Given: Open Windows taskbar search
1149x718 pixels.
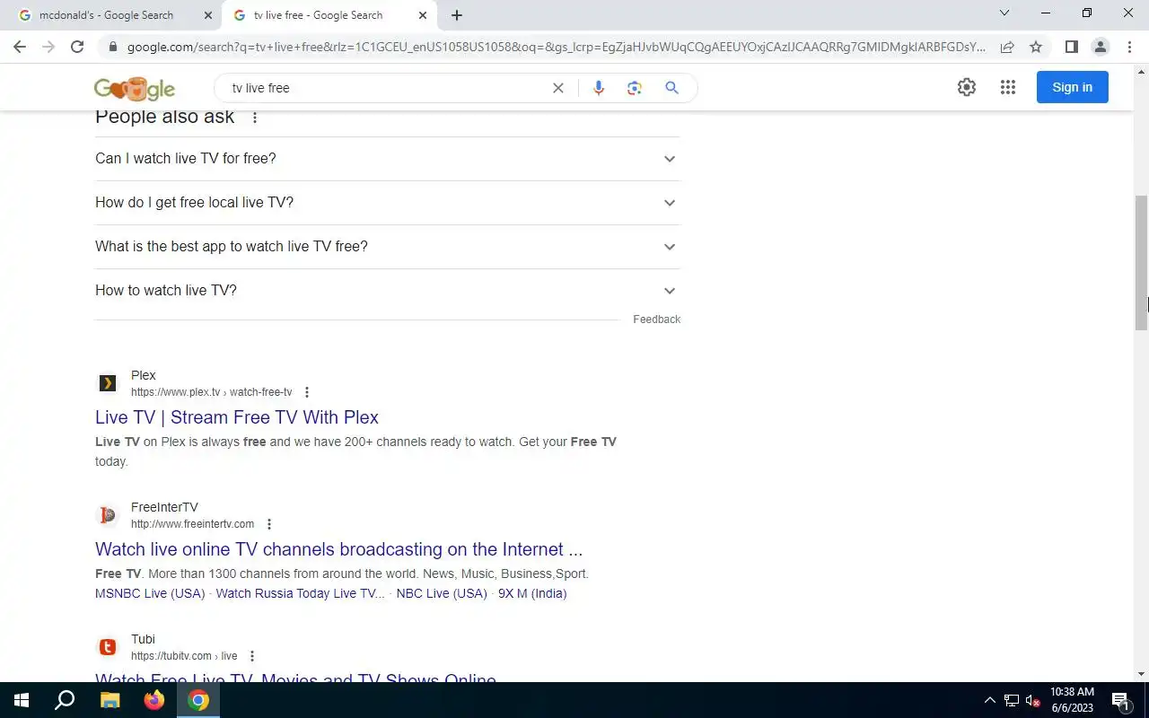Looking at the screenshot, I should 65,700.
